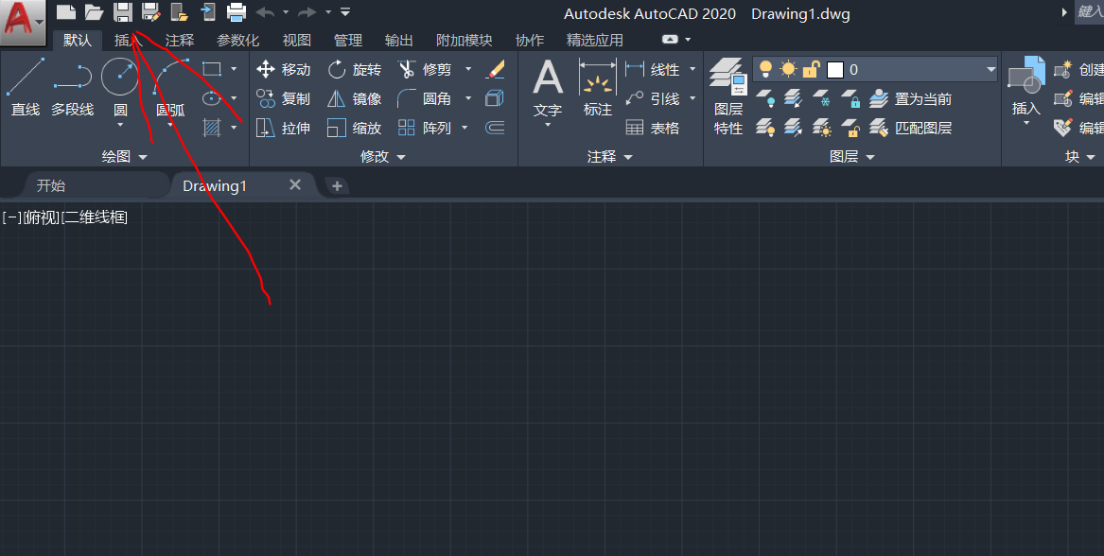This screenshot has height=556, width=1104.
Task: Open the View (视图) ribbon tab
Action: coord(296,40)
